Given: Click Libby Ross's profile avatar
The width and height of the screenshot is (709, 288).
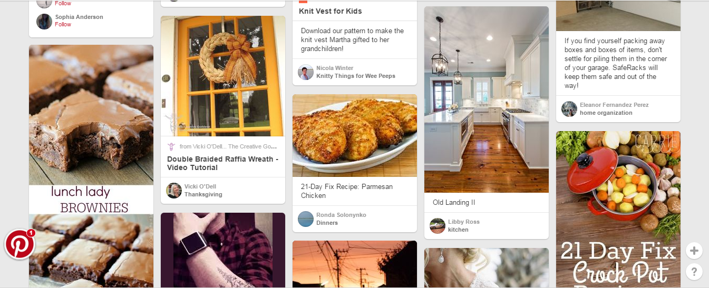Looking at the screenshot, I should 438,226.
